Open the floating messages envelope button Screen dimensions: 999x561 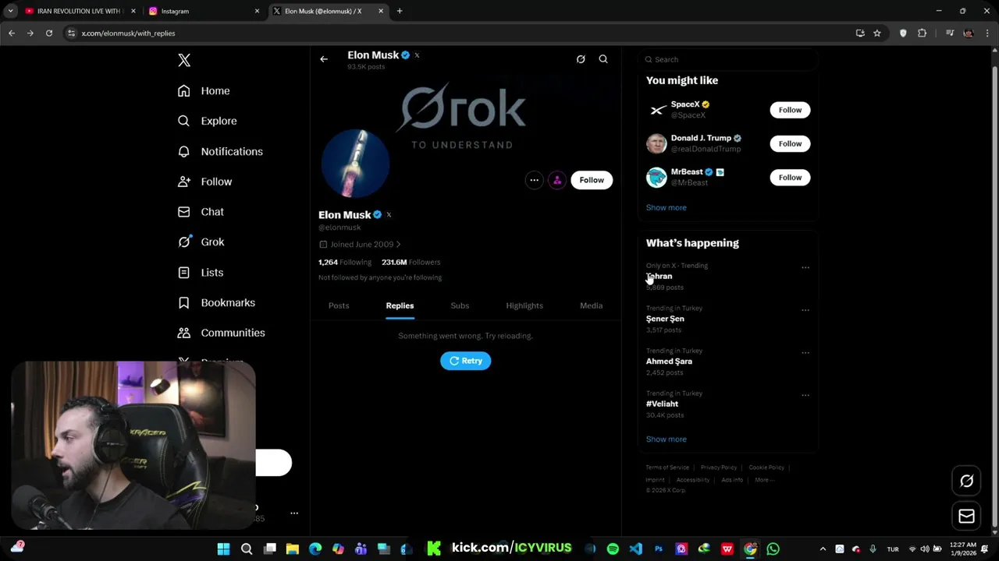(966, 516)
